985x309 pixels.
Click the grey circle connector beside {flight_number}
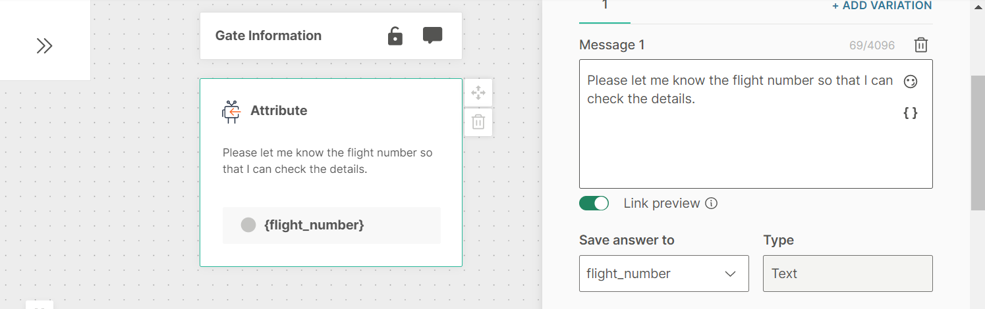point(248,225)
